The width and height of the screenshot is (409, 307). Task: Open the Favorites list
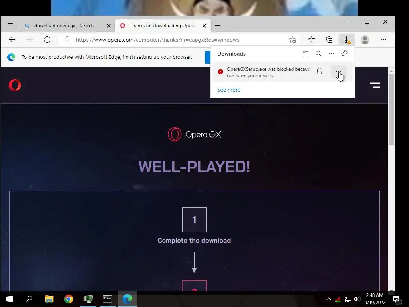point(312,40)
